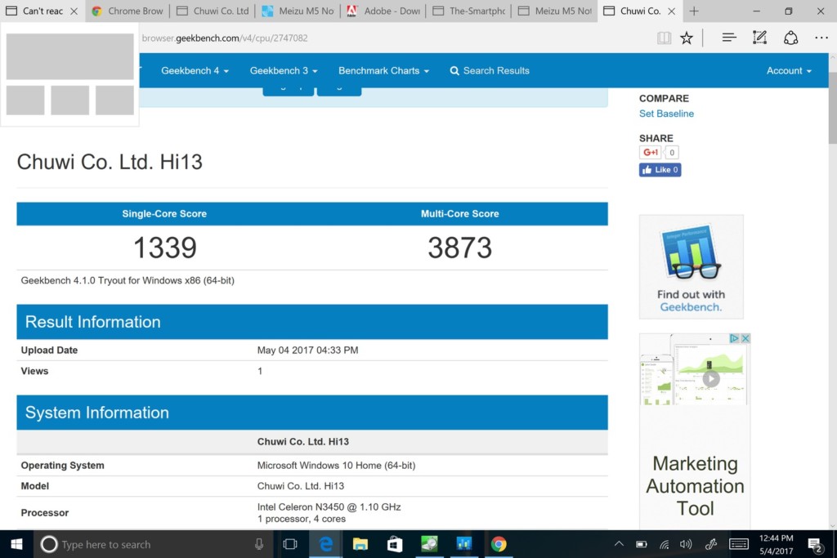Open Task View on the taskbar
The height and width of the screenshot is (558, 837).
point(290,544)
